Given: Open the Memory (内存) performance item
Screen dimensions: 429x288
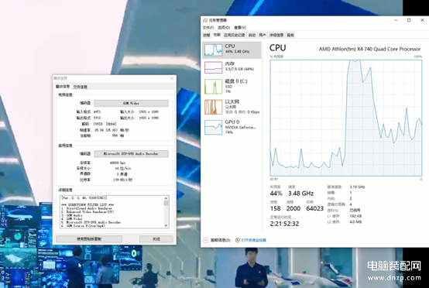Looking at the screenshot, I should tap(232, 67).
